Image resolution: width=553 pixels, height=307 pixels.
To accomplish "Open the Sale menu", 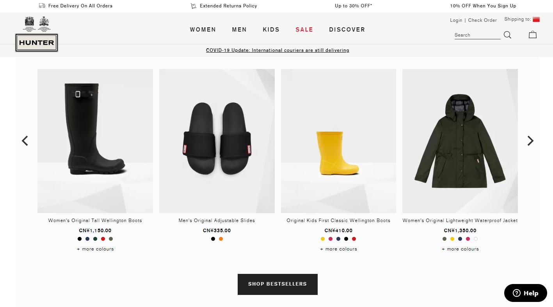I will 304,30.
